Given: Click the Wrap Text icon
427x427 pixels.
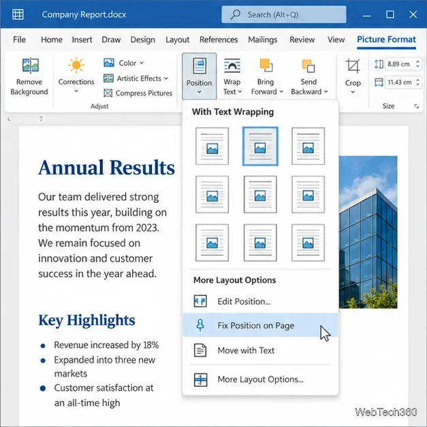Looking at the screenshot, I should click(232, 65).
